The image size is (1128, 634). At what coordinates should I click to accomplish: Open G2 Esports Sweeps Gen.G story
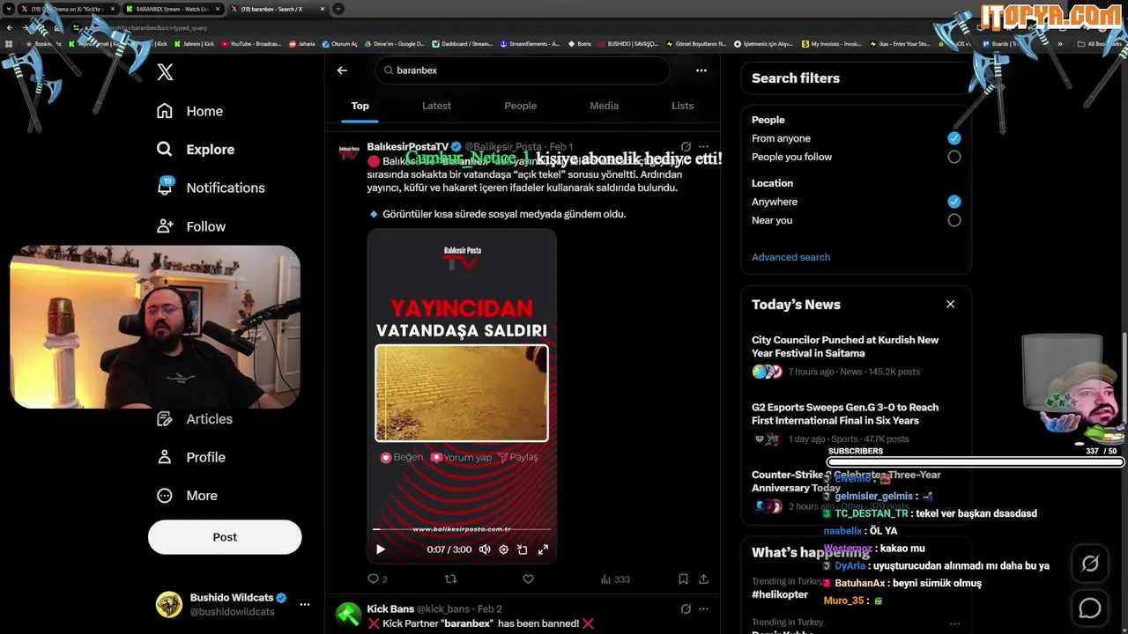pos(856,424)
